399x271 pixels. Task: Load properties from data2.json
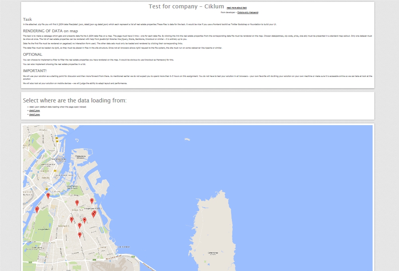[x=34, y=111]
